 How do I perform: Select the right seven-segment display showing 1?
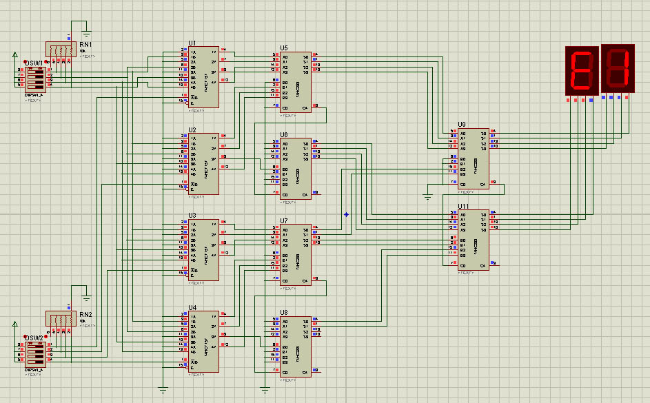pos(618,69)
